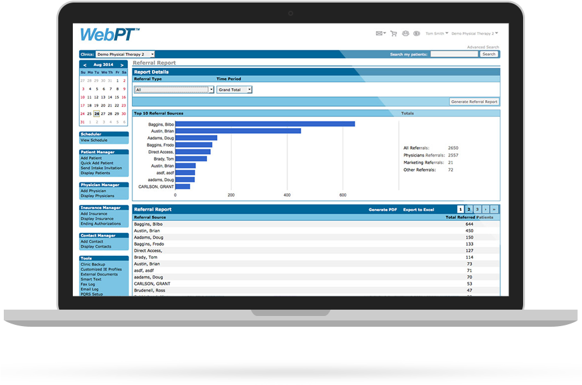Screen dimensions: 582x385
Task: Open the Time Period Grand Total dropdown
Action: (x=234, y=90)
